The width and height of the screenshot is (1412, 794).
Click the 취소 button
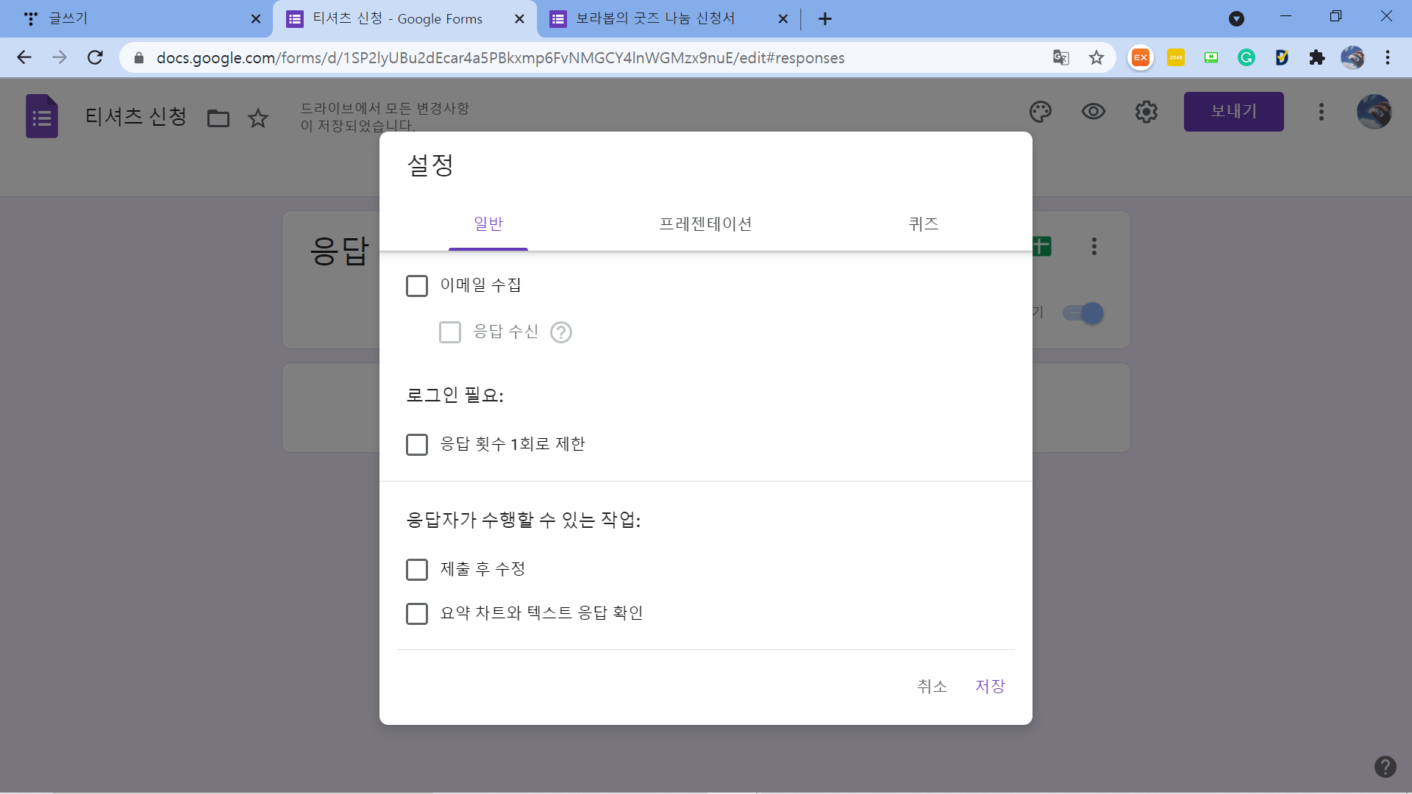tap(932, 686)
